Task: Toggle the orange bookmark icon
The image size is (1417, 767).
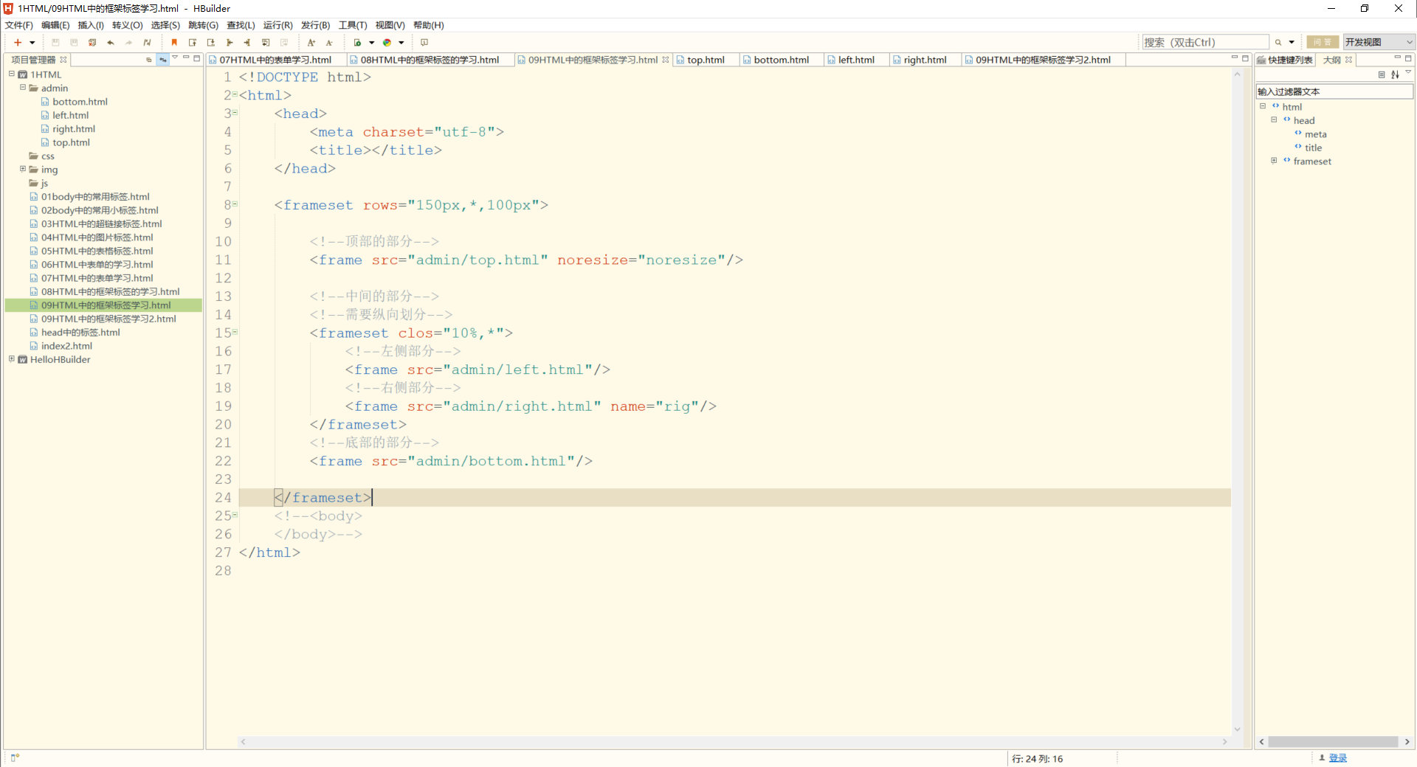Action: 174,43
